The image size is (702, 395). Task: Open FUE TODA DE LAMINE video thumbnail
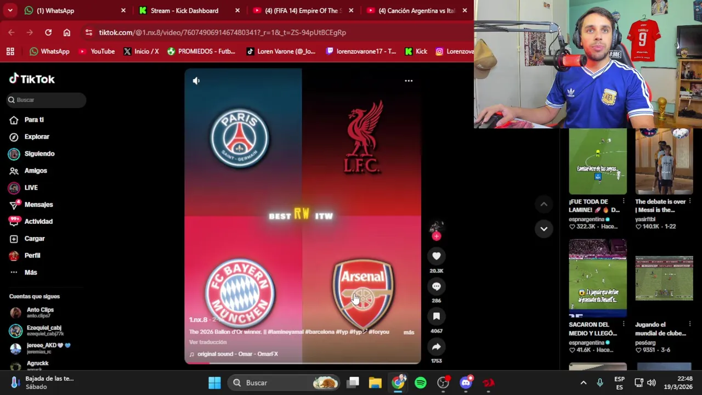point(598,162)
